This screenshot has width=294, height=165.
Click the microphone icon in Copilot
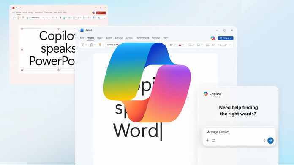click(x=264, y=141)
